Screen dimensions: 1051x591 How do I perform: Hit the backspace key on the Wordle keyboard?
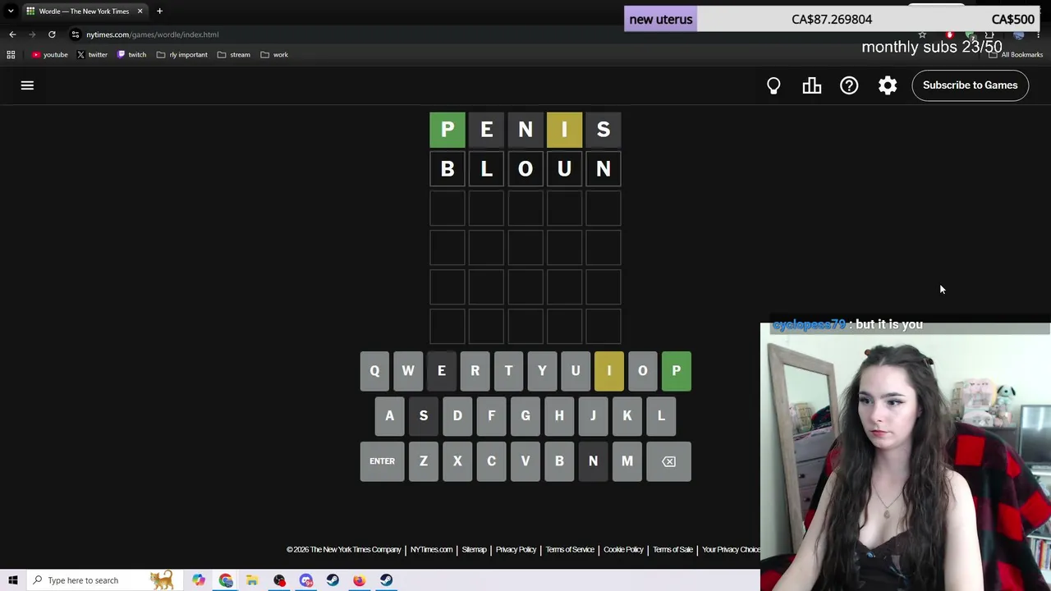pyautogui.click(x=669, y=461)
